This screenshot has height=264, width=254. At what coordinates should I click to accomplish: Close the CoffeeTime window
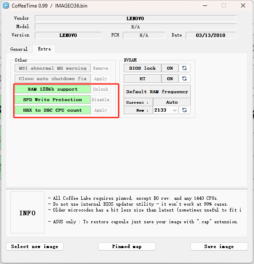pos(243,5)
